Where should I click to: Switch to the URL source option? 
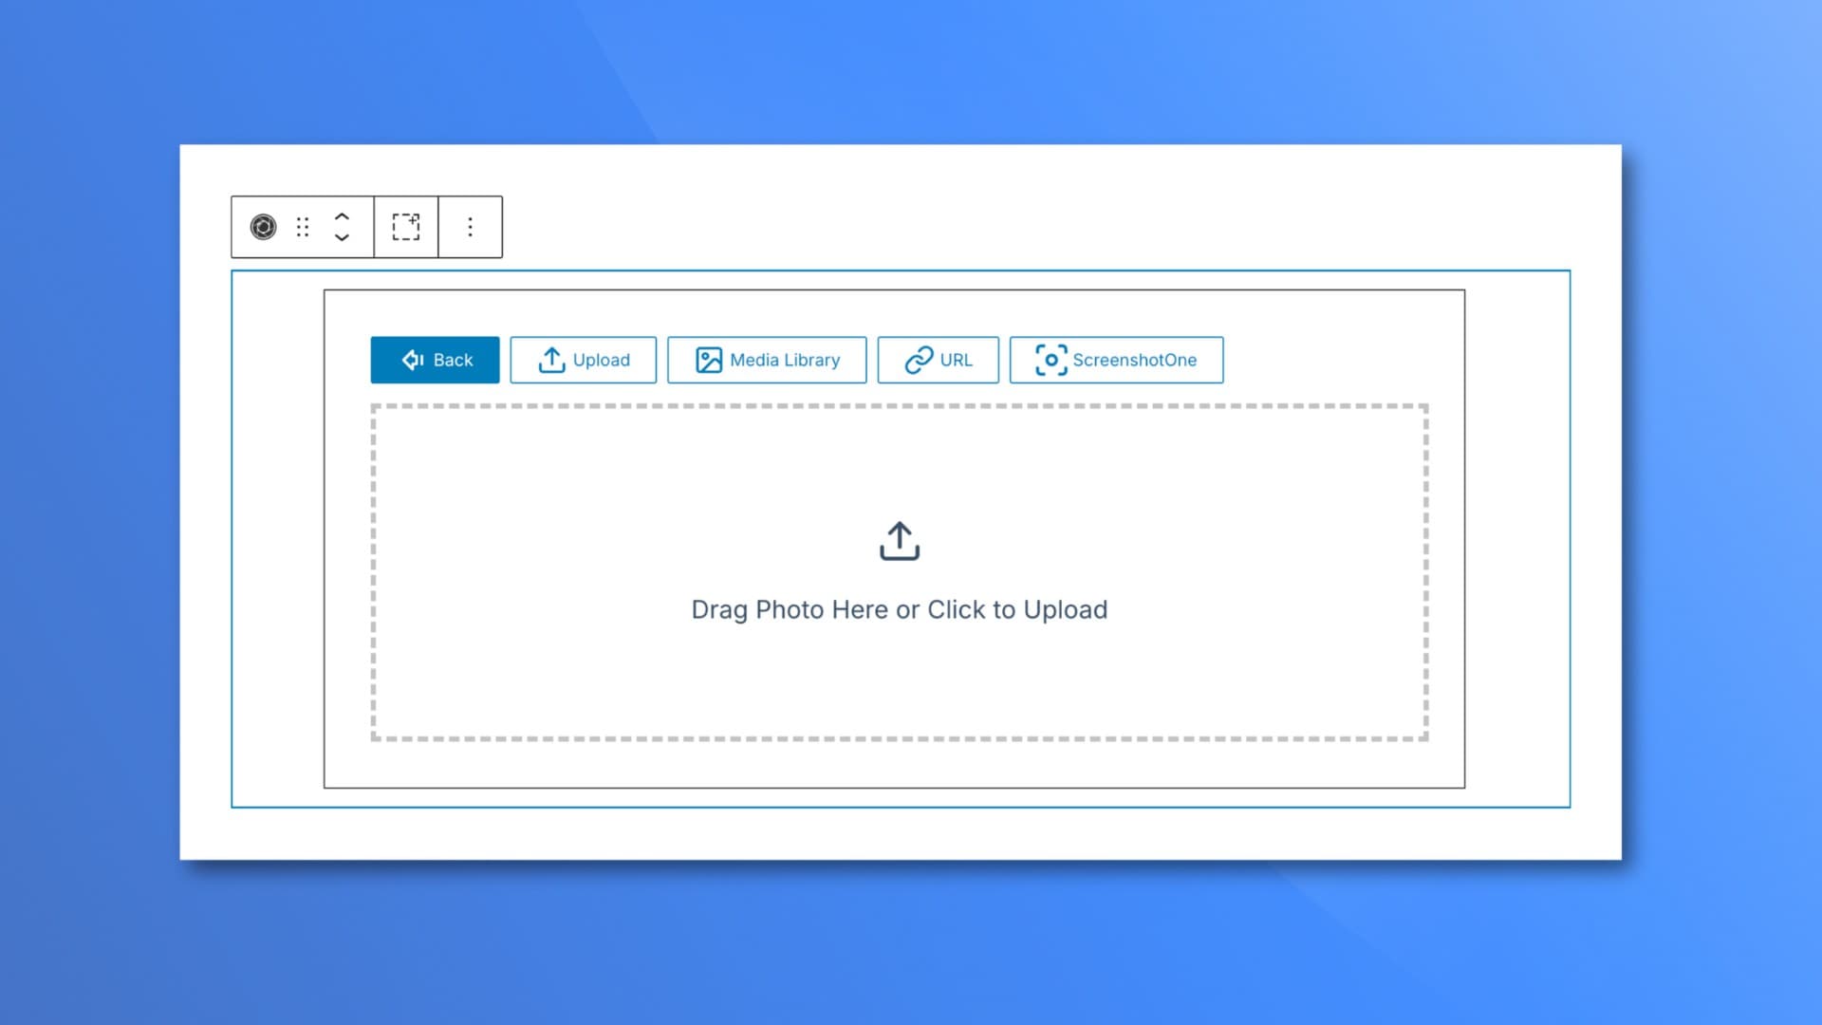pos(938,360)
